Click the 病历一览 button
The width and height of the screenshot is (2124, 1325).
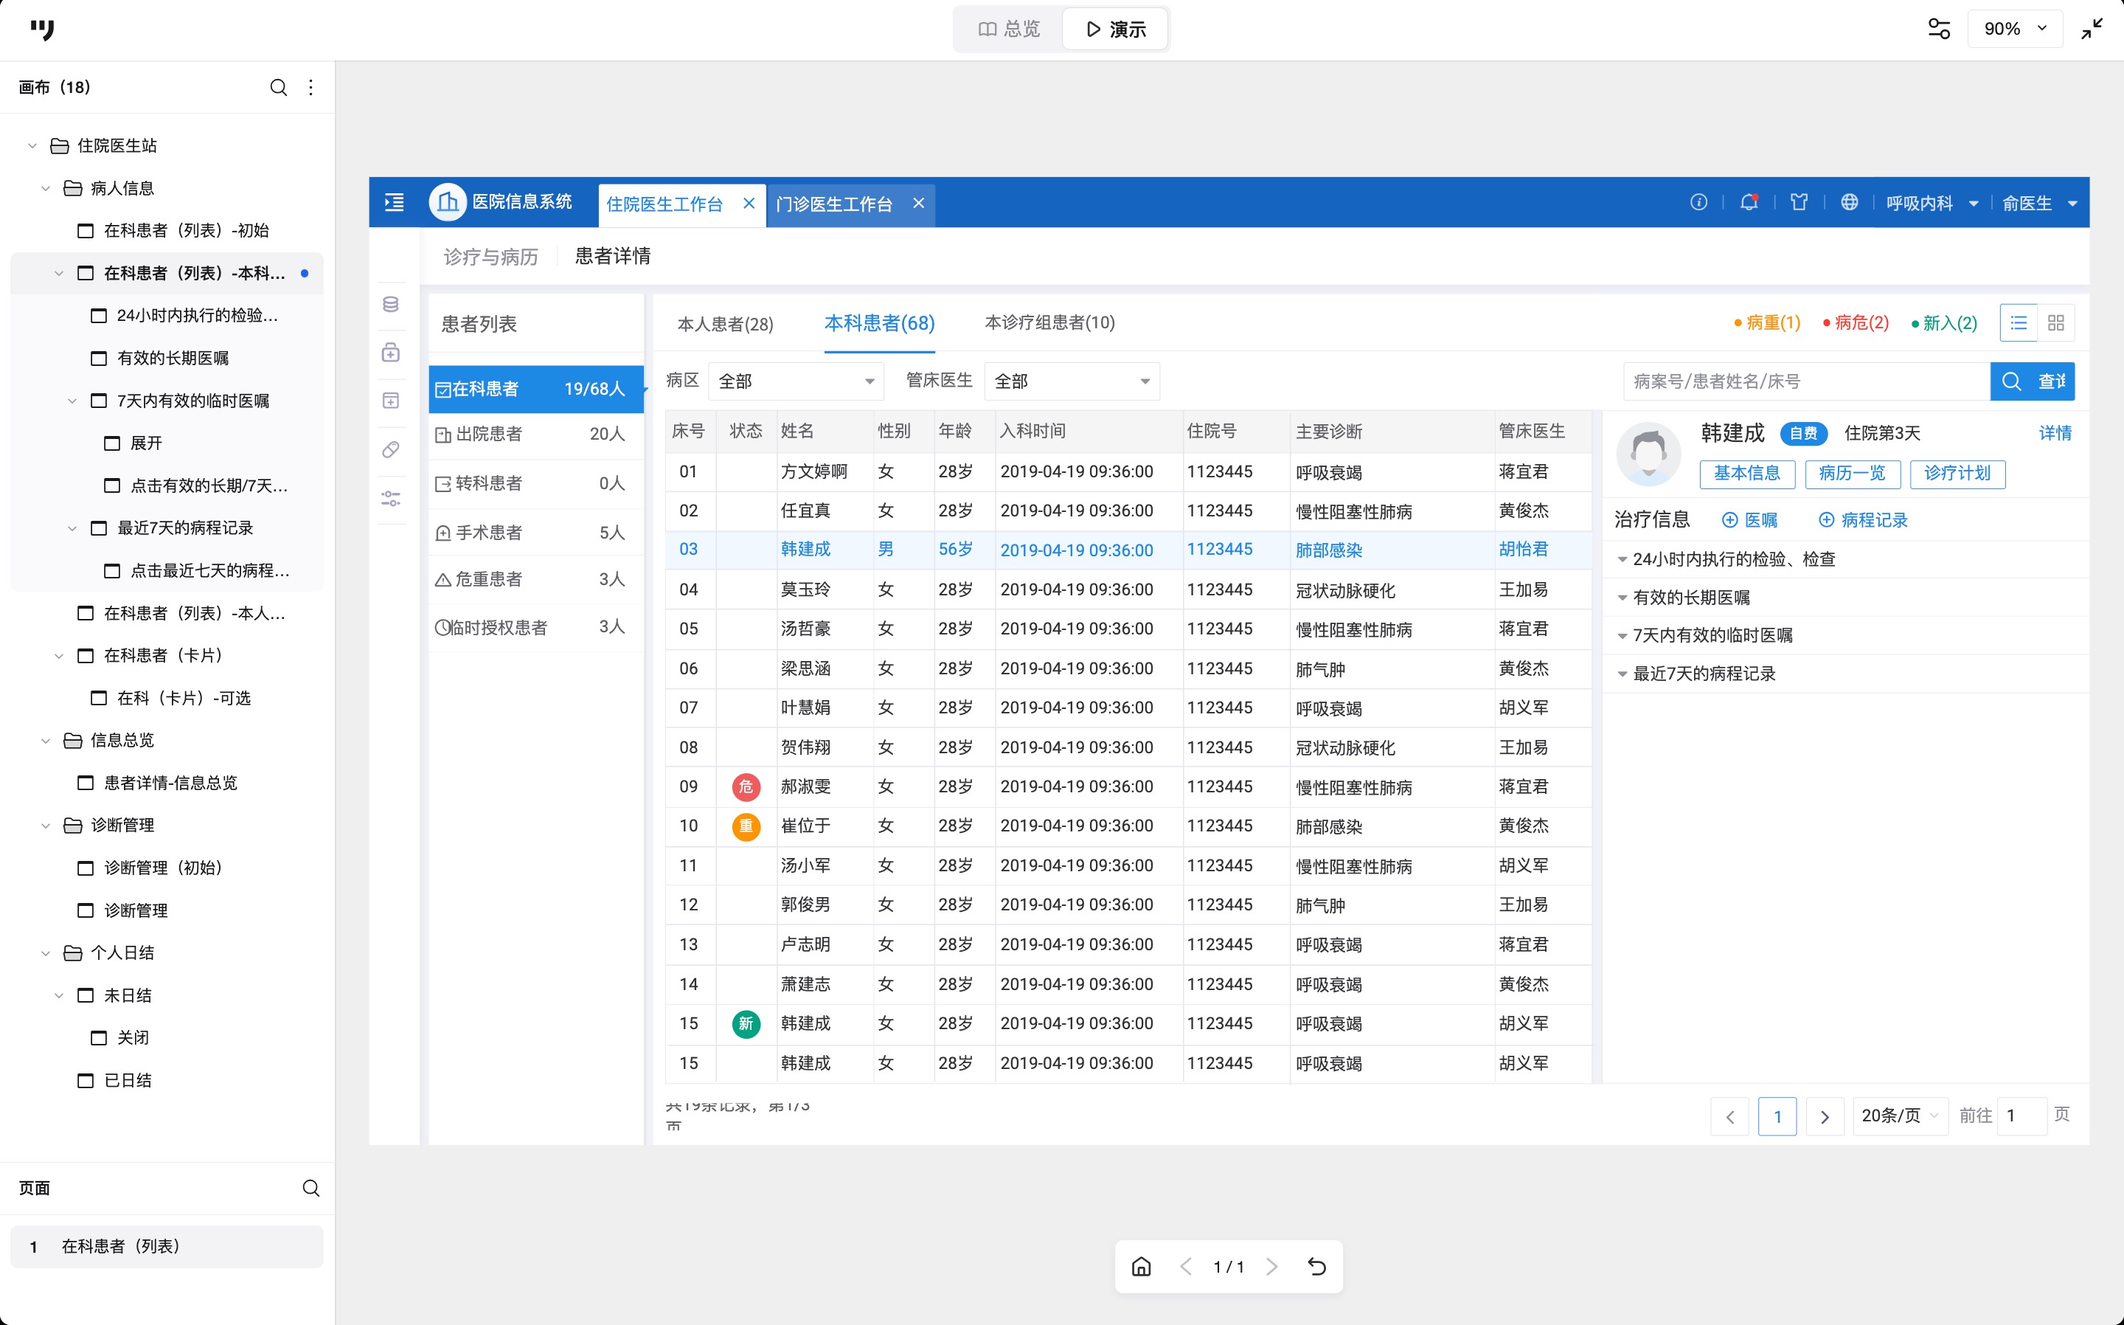point(1852,473)
